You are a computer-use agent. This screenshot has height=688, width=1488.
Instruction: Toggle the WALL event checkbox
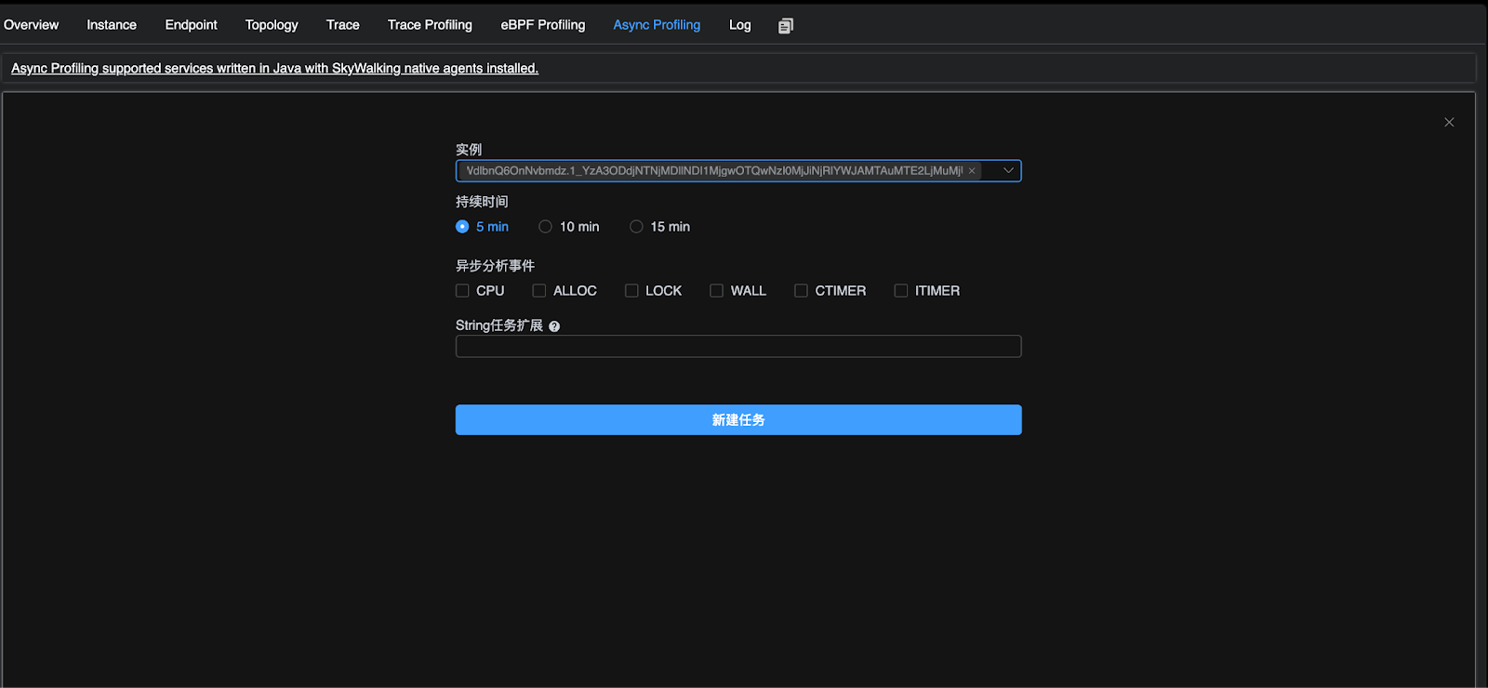tap(716, 291)
